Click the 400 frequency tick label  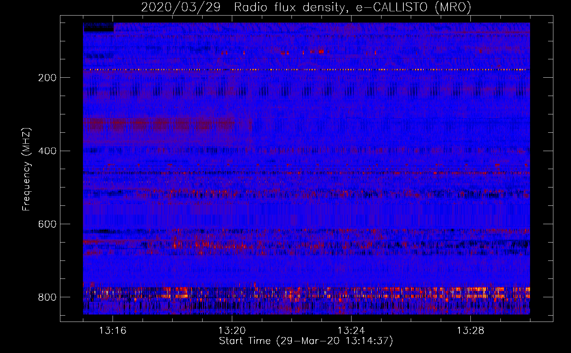47,151
